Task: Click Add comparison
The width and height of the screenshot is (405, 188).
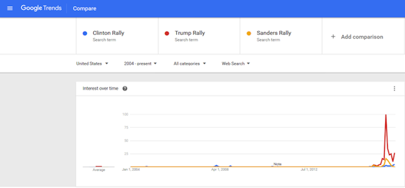Action: pos(362,37)
